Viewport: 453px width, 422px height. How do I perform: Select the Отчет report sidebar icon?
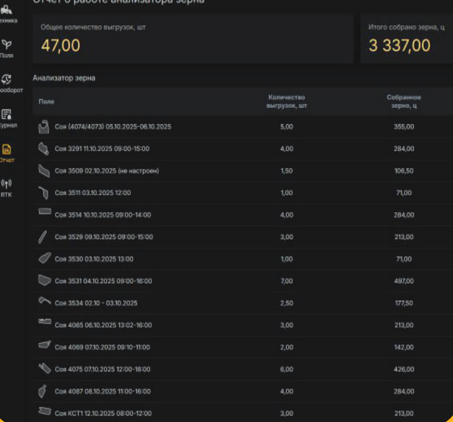pyautogui.click(x=6, y=149)
